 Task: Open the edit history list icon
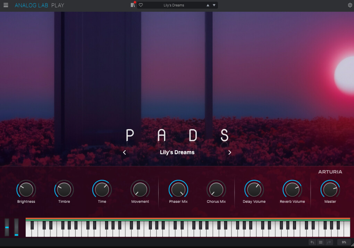pyautogui.click(x=321, y=242)
